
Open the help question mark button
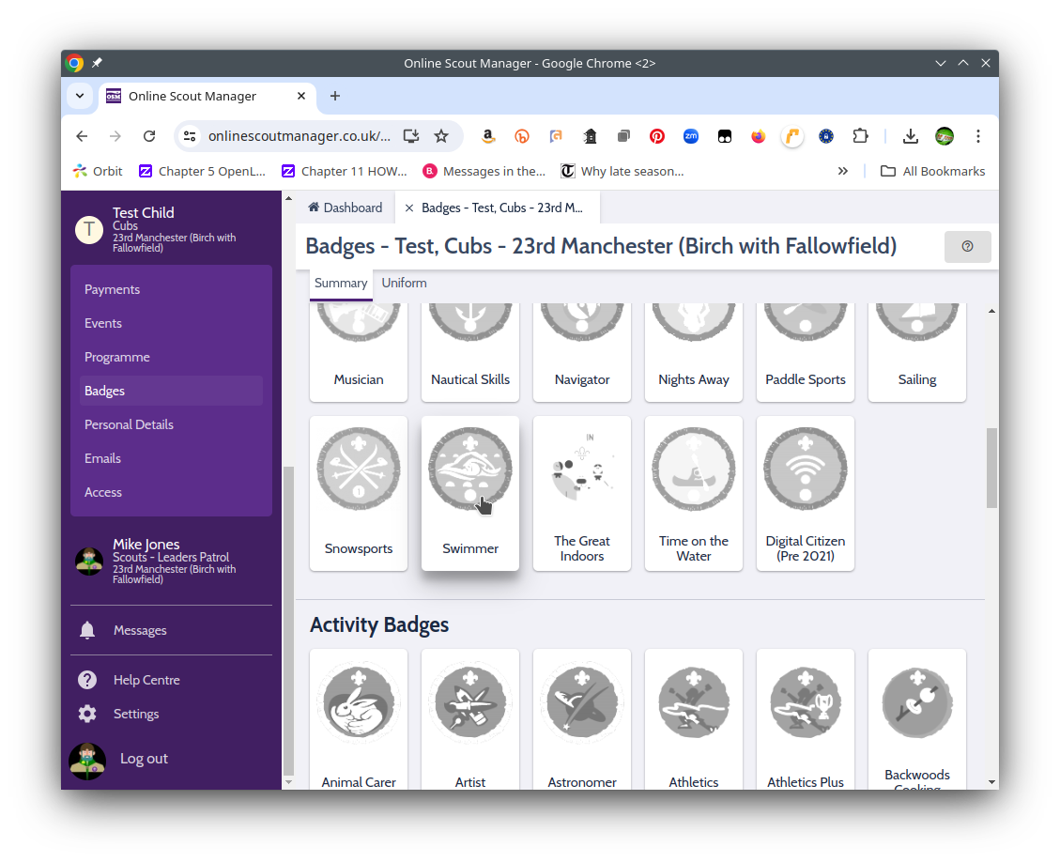pos(967,247)
